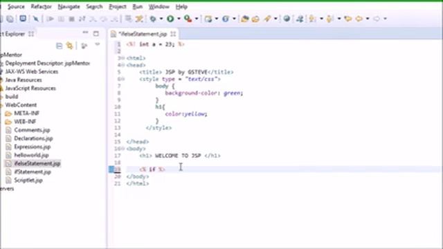This screenshot has width=443, height=249.
Task: Click the Previous Annotation icon
Action: coord(329,19)
